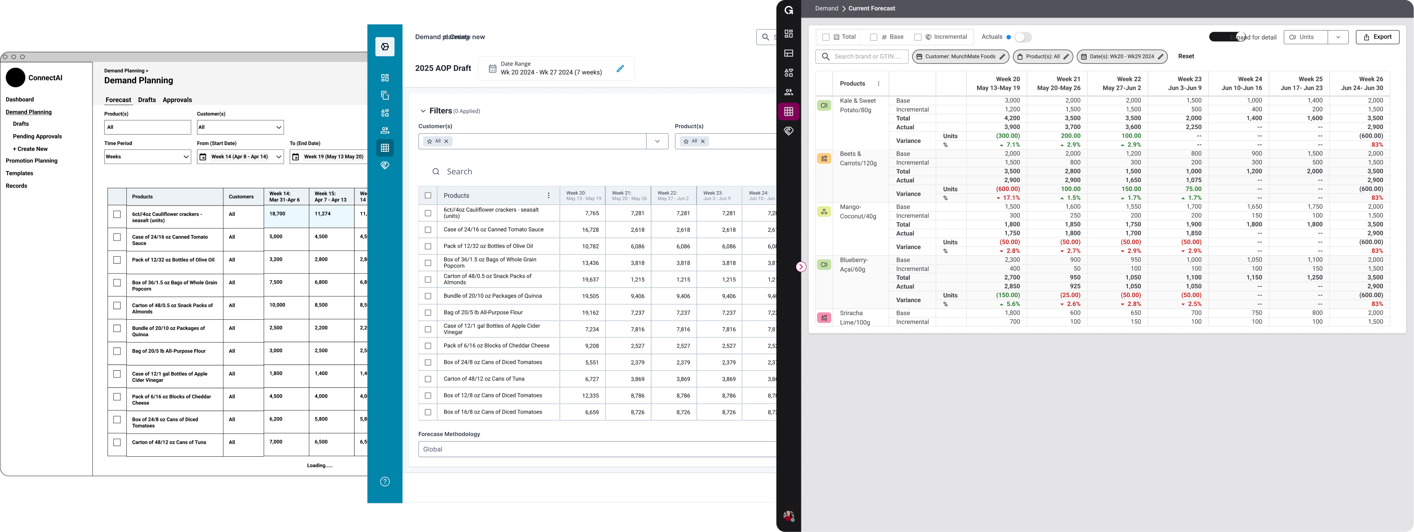Image resolution: width=1414 pixels, height=532 pixels.
Task: Tick the checkbox for Canned Tomato Sauce in the middle table
Action: [x=428, y=230]
